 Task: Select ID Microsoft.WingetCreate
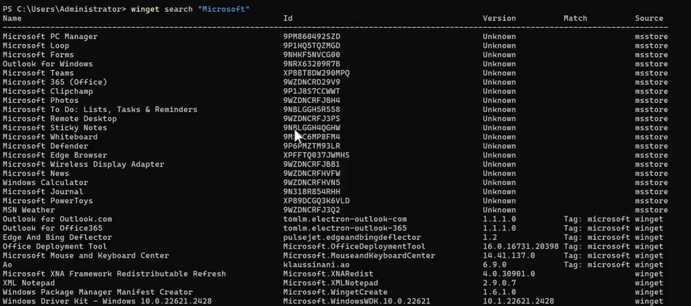tap(335, 292)
